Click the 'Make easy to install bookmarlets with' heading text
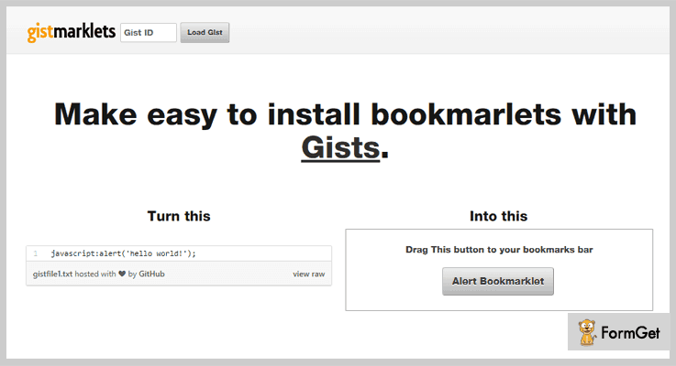Viewport: 676px width, 366px height. 345,114
